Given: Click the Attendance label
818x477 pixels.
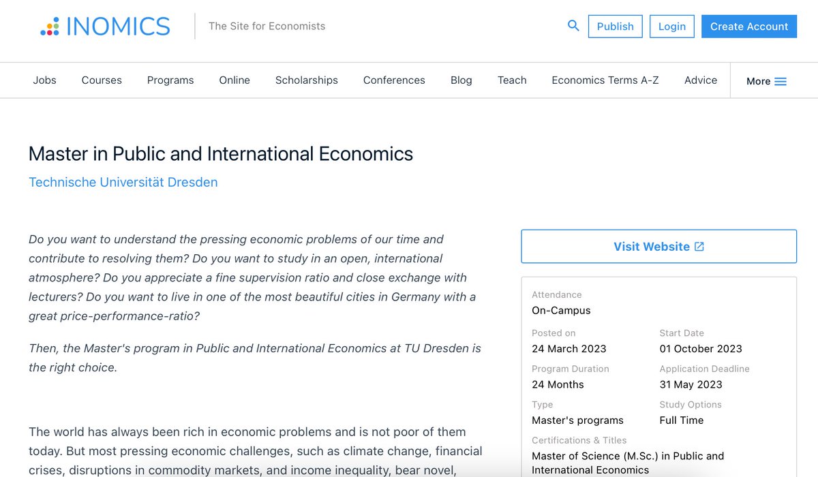Looking at the screenshot, I should 557,295.
